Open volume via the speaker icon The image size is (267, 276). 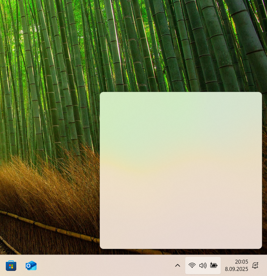pos(203,265)
